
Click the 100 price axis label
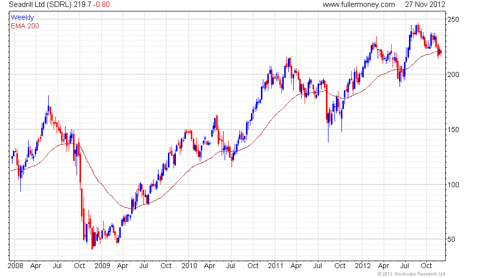click(x=453, y=185)
